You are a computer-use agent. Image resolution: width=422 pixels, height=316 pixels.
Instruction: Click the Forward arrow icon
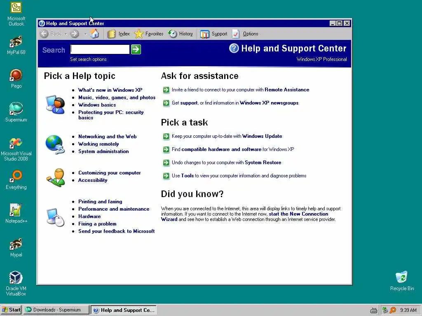click(75, 34)
